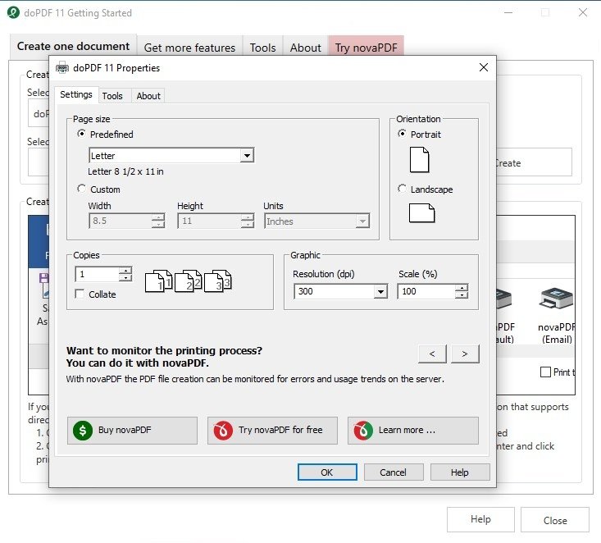
Task: Click the Learn more button
Action: pos(412,431)
